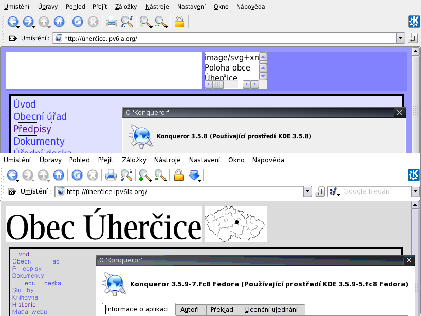Reload the page in the upper Konqueror window

pos(77,22)
